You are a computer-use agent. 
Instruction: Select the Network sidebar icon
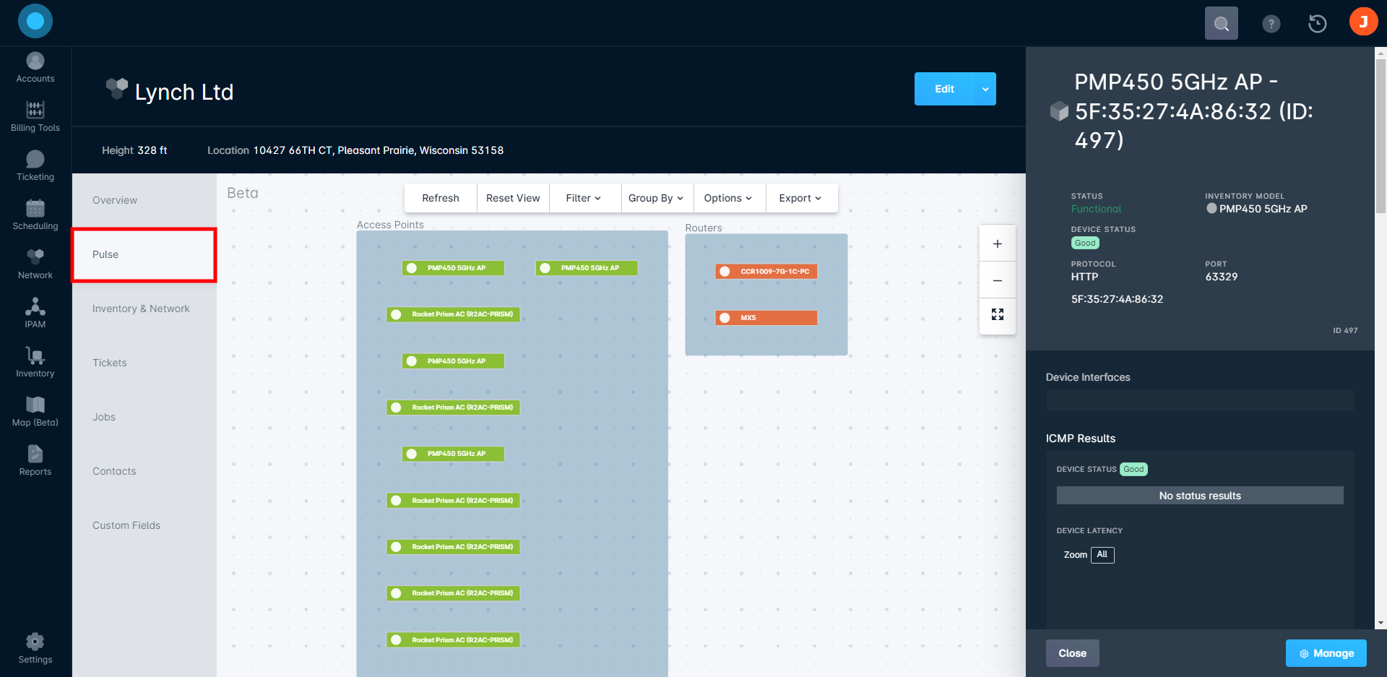coord(35,264)
